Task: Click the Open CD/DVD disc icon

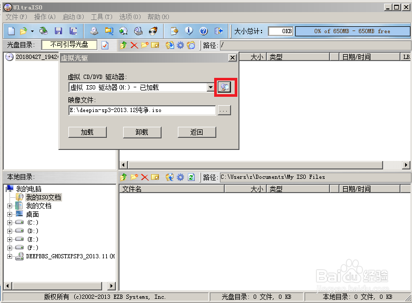Action: click(43, 31)
